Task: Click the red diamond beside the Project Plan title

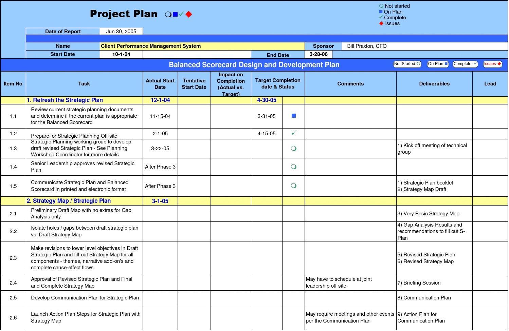Action: click(189, 14)
